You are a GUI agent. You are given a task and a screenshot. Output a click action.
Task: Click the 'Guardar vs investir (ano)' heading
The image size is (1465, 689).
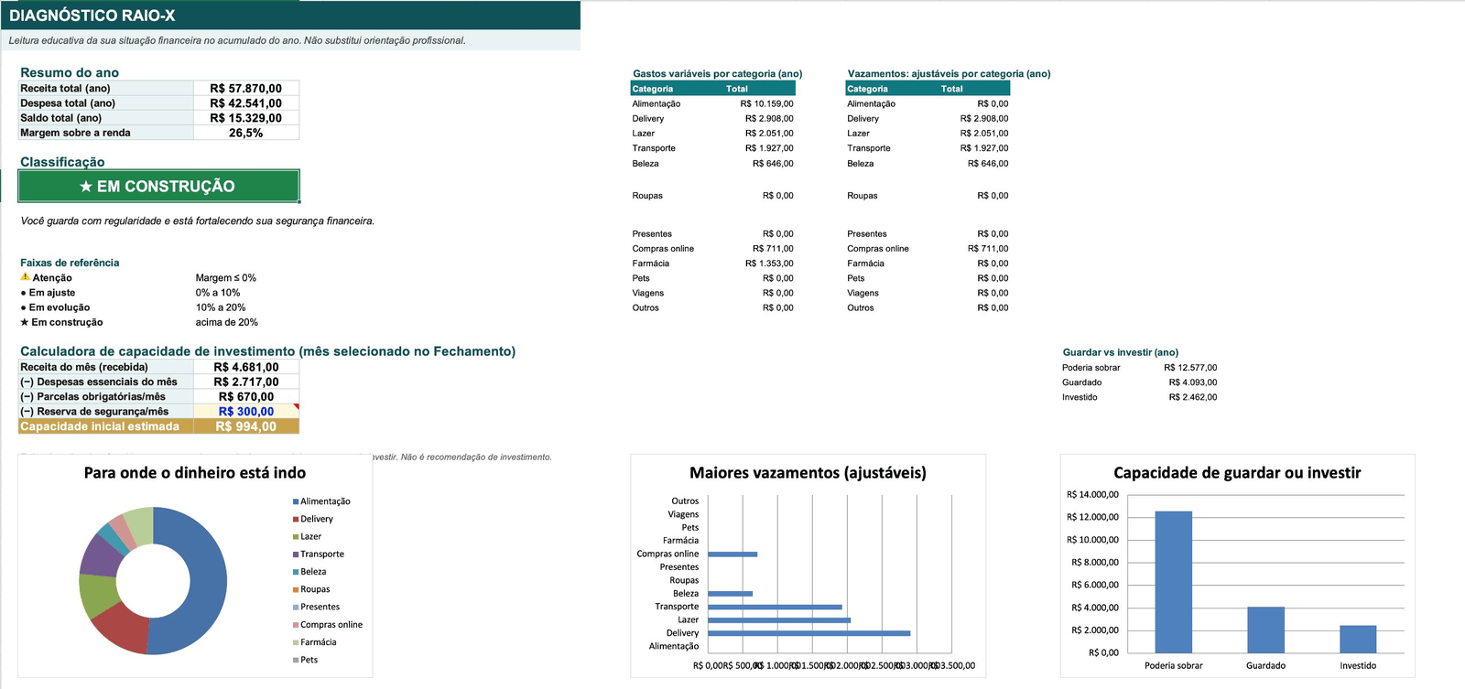click(1121, 352)
